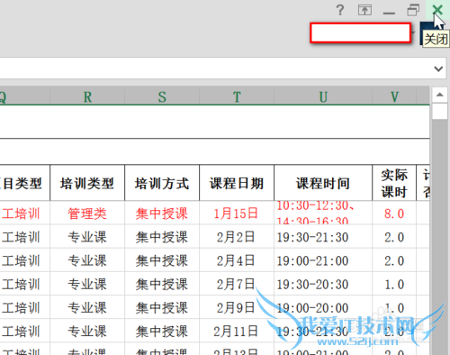Screen dimensions: 450x355
Task: Select the 2月11日 date cell
Action: tap(237, 331)
